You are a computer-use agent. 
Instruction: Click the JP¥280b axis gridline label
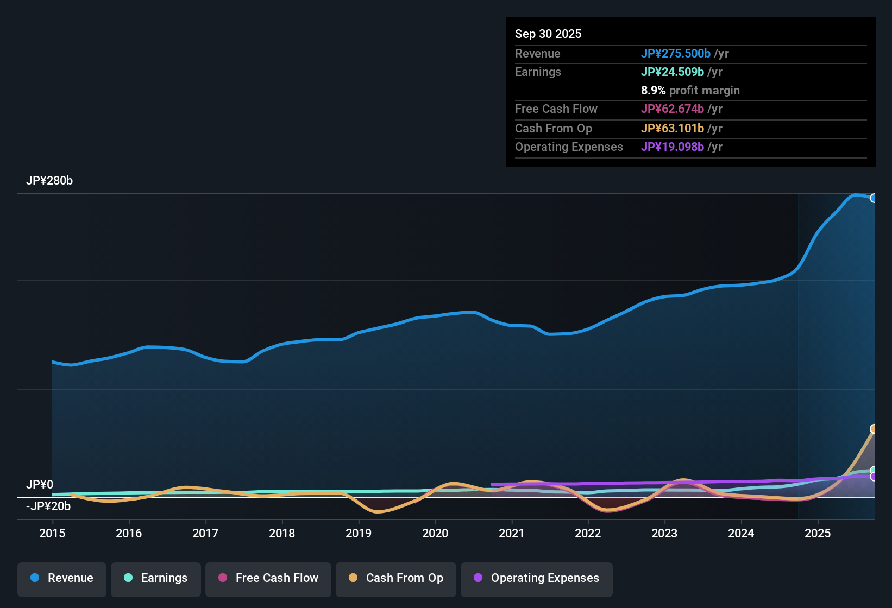pyautogui.click(x=50, y=181)
